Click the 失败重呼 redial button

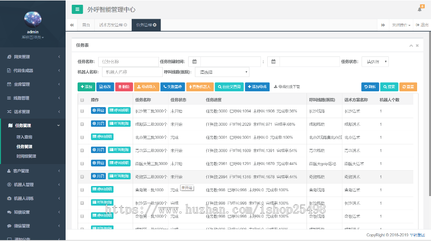point(172,87)
